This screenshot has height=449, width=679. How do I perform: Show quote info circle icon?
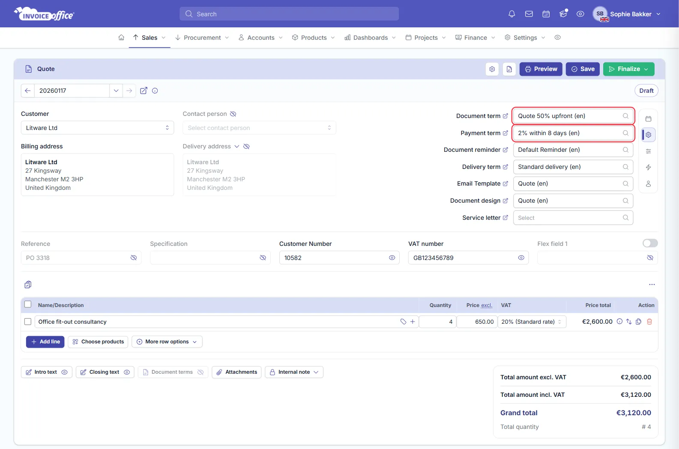click(x=155, y=91)
